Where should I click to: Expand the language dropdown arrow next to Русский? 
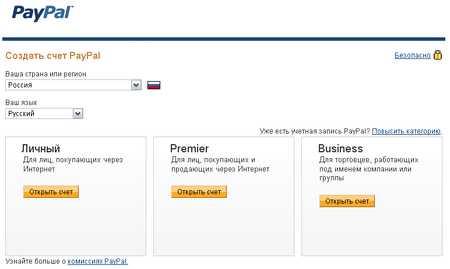[78, 114]
